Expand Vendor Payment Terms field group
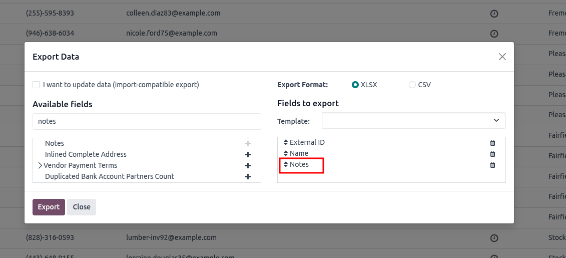The height and width of the screenshot is (258, 566). tap(40, 166)
